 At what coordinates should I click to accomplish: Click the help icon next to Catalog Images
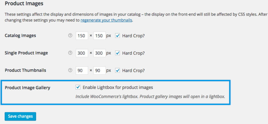coord(70,36)
